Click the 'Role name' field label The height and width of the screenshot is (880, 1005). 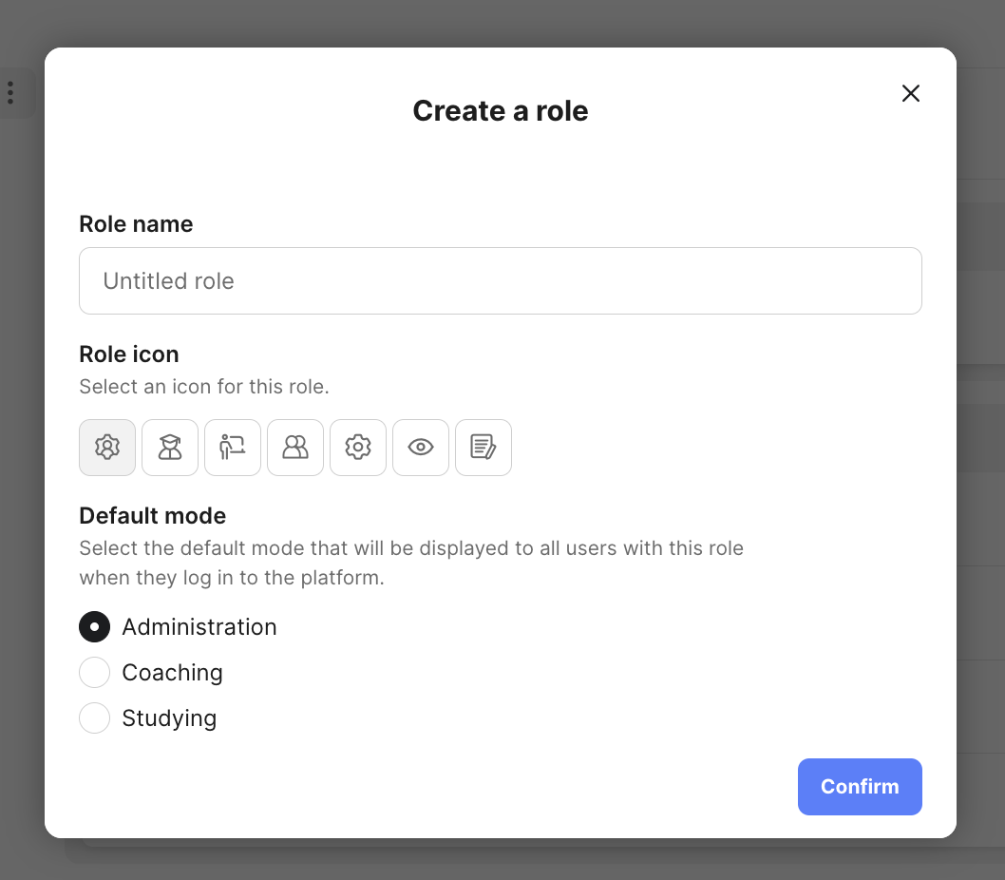pyautogui.click(x=136, y=224)
